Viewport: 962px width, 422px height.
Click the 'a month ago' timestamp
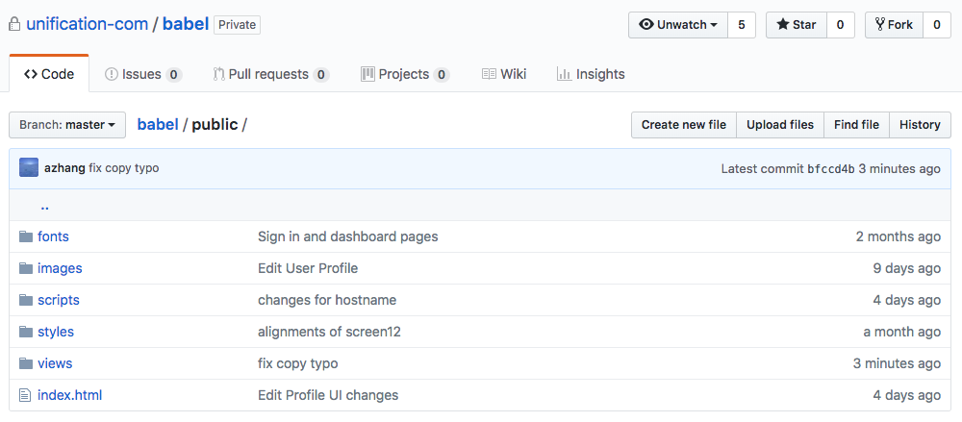click(x=902, y=332)
